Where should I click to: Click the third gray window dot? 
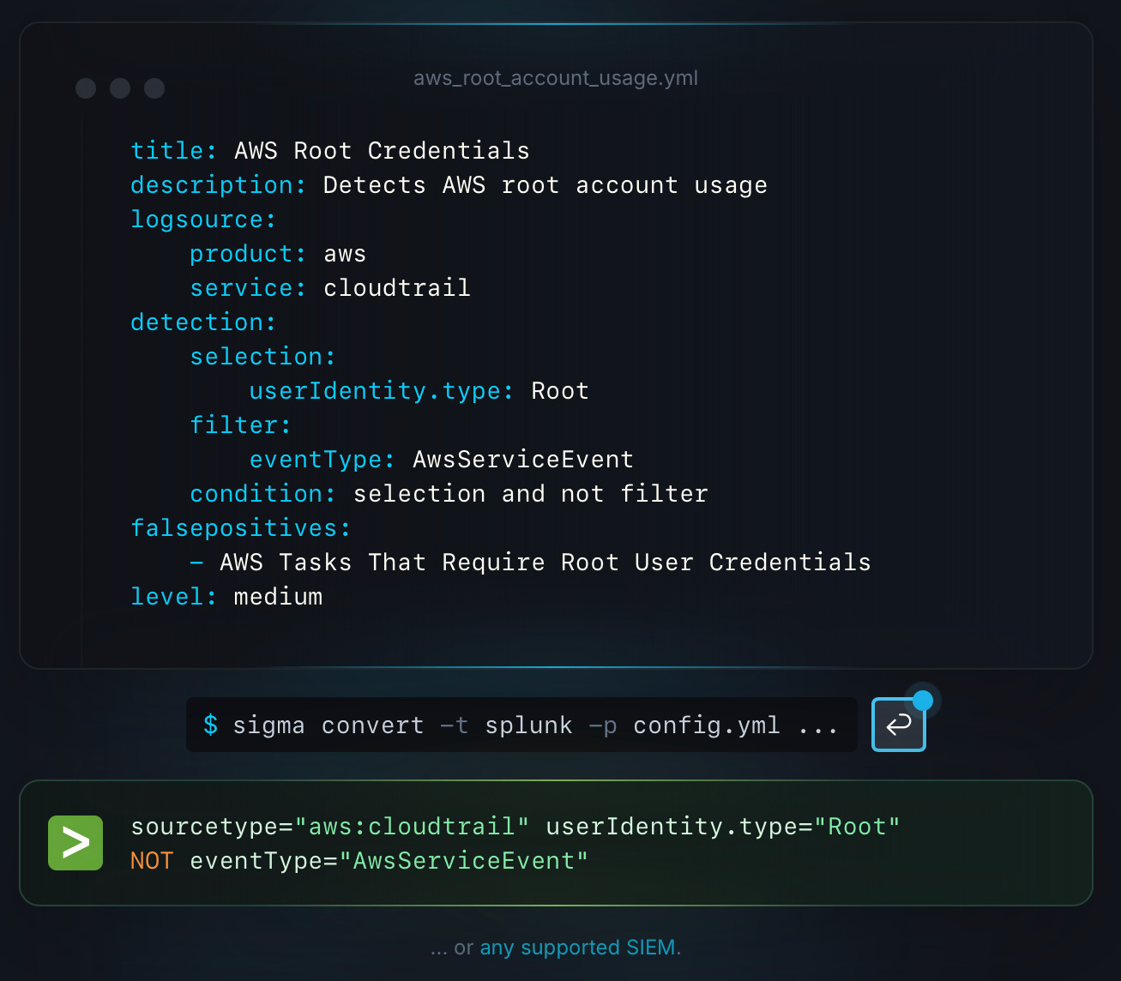(154, 88)
